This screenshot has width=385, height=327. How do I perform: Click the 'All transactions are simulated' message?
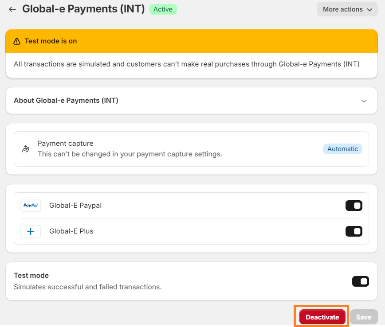[x=187, y=64]
